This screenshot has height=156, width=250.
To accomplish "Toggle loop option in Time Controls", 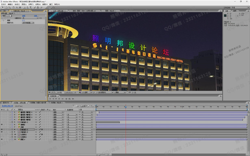I will (69, 99).
